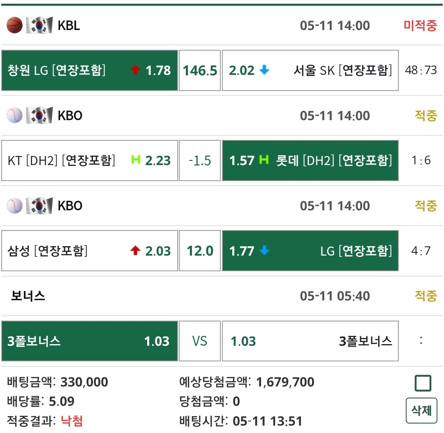444x433 pixels.
Task: Click the 146.5 total line box
Action: [x=200, y=70]
